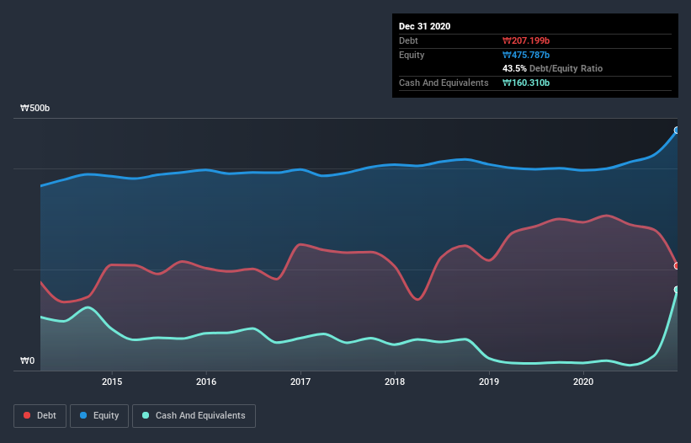Click the Cash And Equivalents tooltip label
Image resolution: width=691 pixels, height=443 pixels.
(444, 83)
